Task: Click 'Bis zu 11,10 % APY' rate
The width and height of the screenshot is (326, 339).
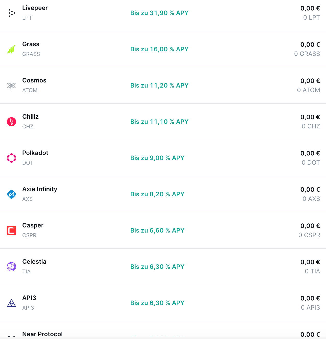Action: tap(159, 122)
